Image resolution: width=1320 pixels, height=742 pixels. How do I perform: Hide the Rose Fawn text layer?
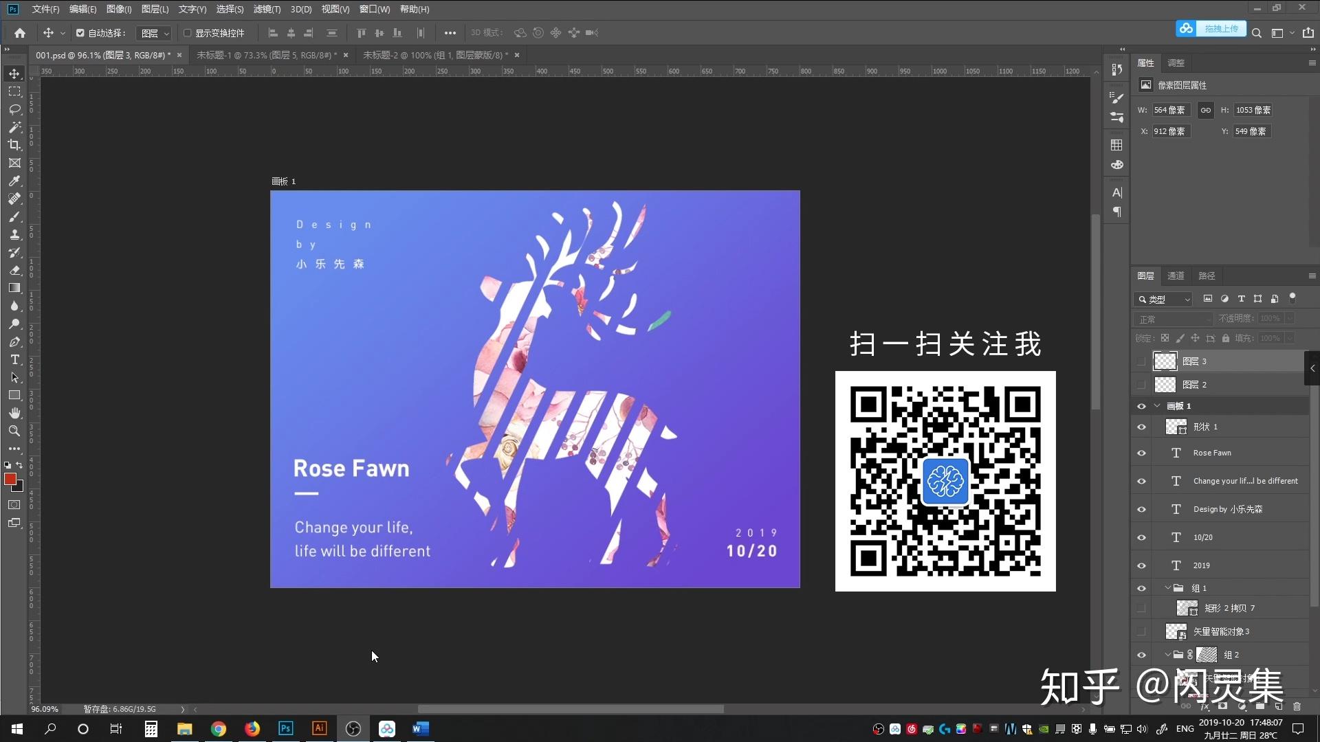tap(1141, 453)
